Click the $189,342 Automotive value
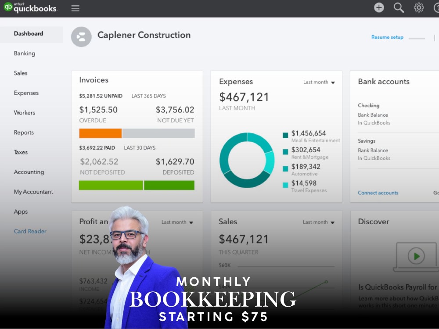The height and width of the screenshot is (329, 439). [x=306, y=166]
